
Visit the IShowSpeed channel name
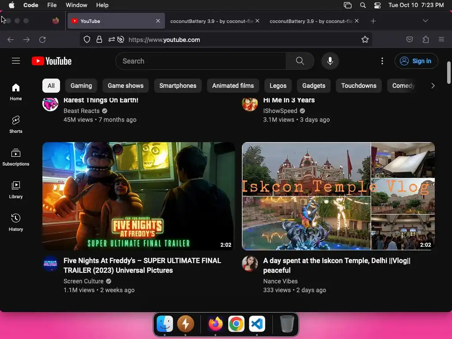coord(280,111)
